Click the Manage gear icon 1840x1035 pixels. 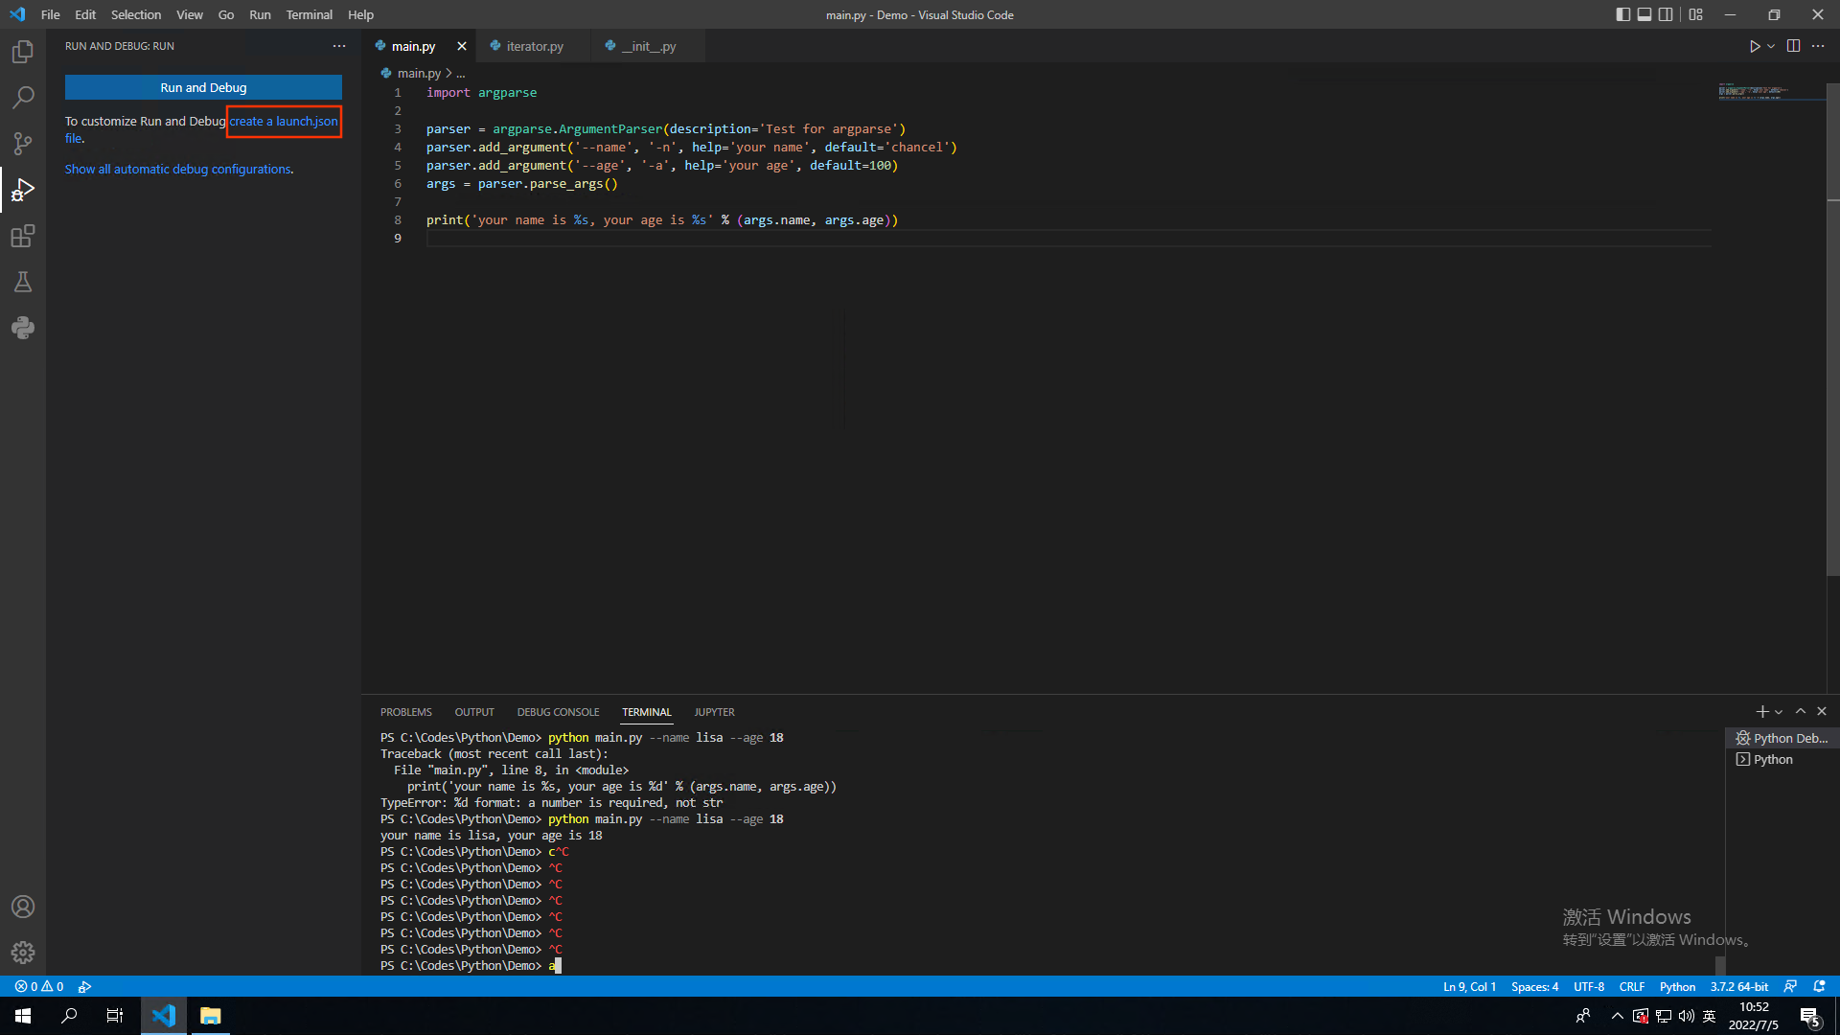pos(23,953)
